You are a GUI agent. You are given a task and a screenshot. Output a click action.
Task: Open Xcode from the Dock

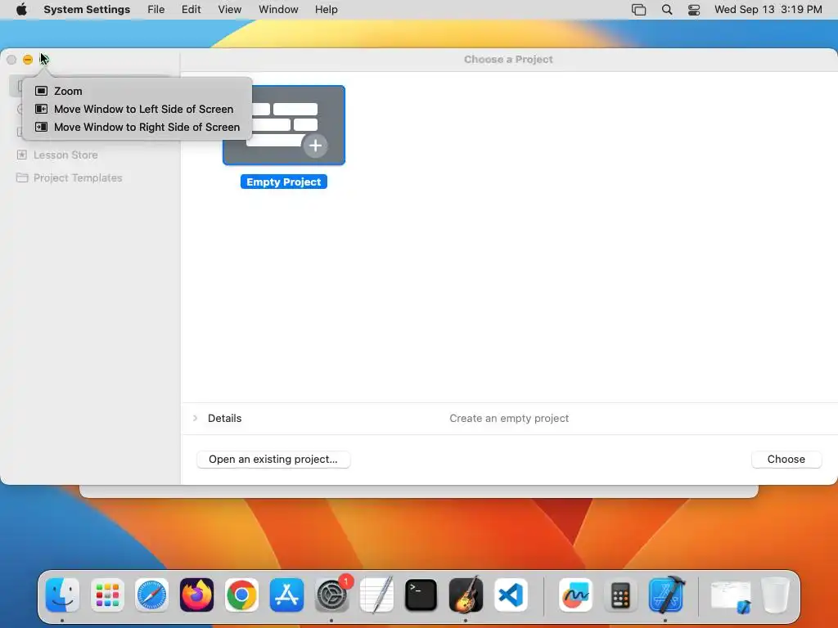click(x=666, y=595)
